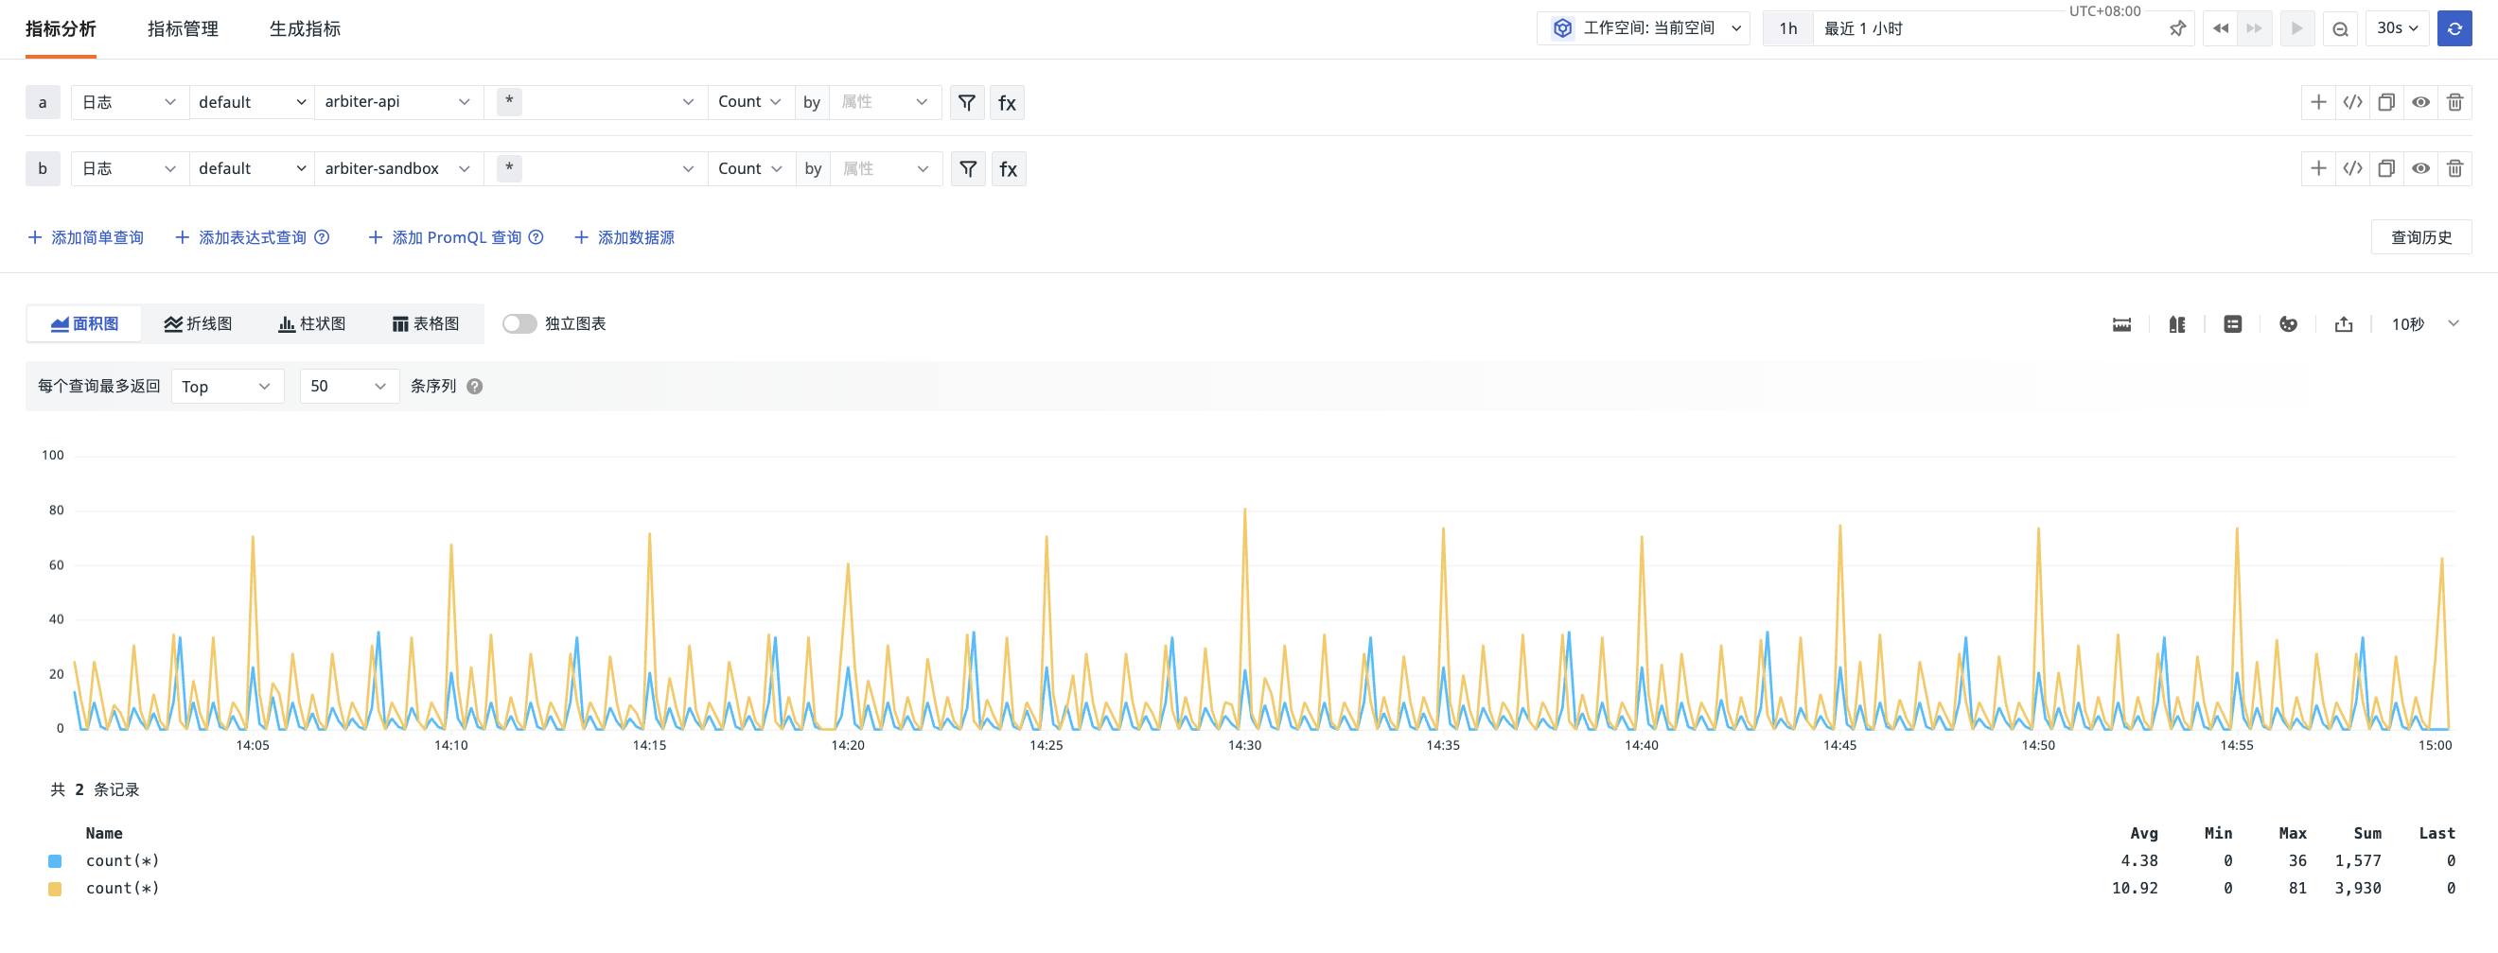The height and width of the screenshot is (953, 2498).
Task: Click the ruler icon in the chart toolbar
Action: tap(2121, 324)
